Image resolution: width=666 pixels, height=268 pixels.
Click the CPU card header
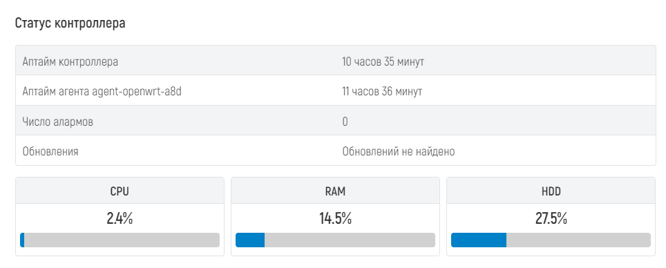[120, 191]
